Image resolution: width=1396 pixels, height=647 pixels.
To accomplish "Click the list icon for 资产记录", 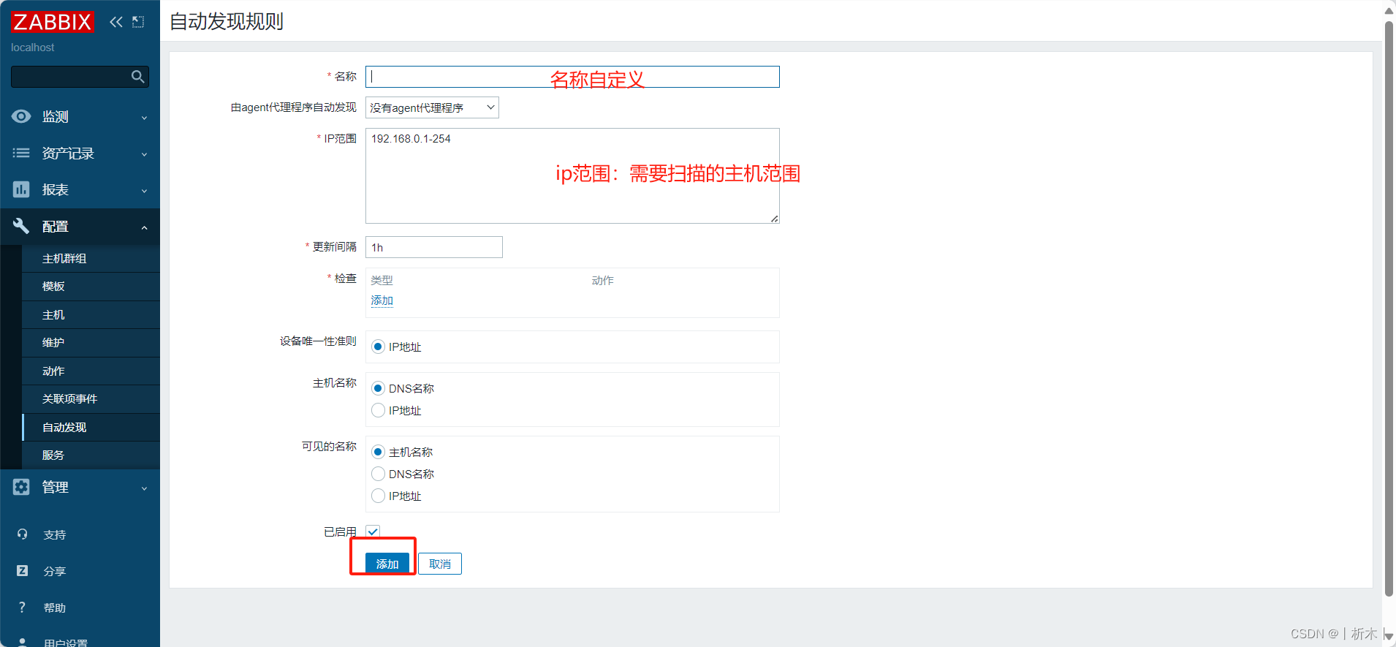I will click(x=21, y=153).
